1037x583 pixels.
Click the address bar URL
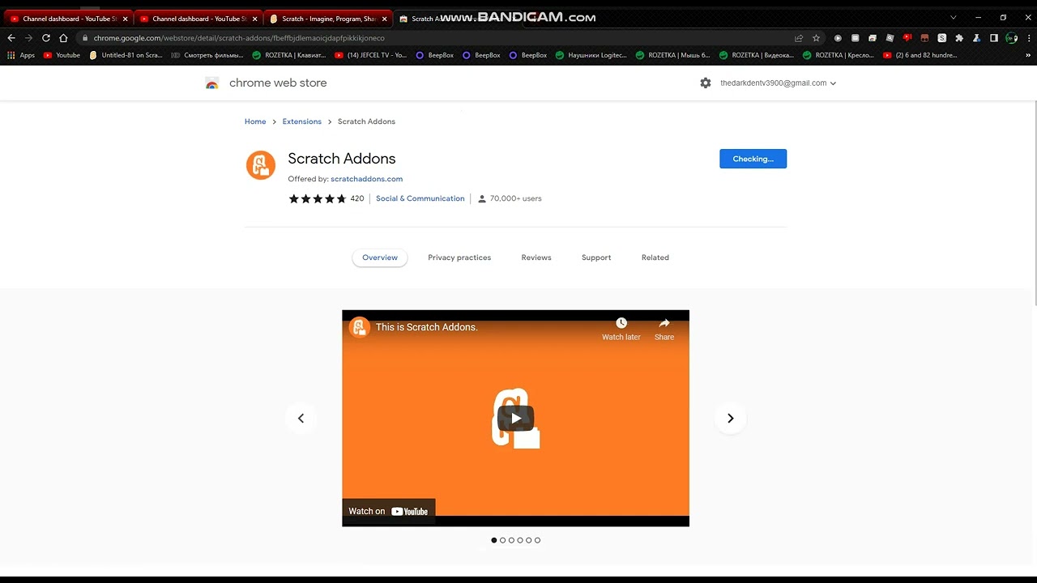click(x=239, y=38)
